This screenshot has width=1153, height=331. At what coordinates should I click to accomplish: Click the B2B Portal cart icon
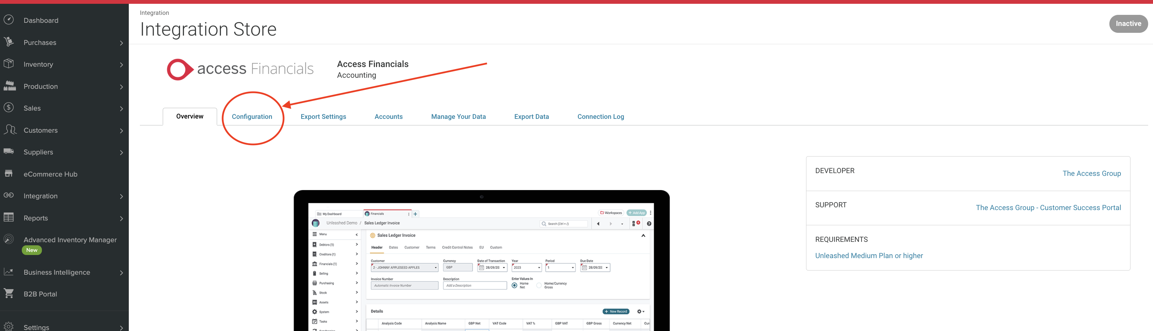pos(9,293)
